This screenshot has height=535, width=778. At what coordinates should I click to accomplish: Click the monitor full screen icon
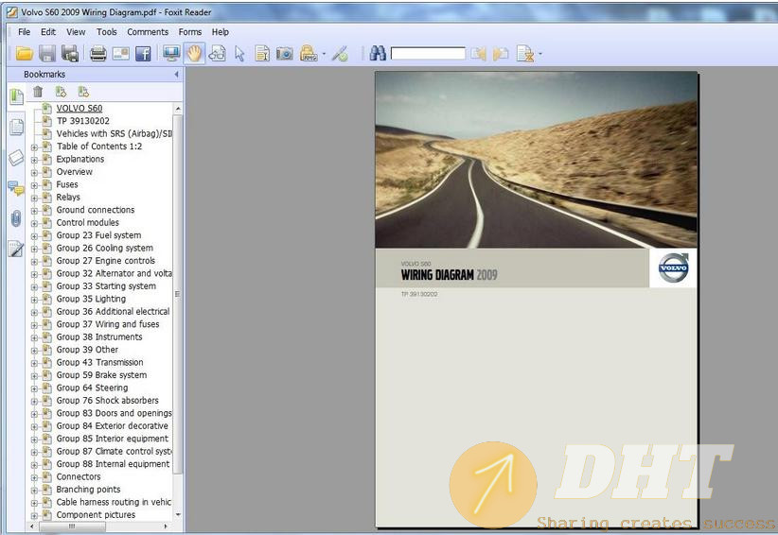(x=171, y=53)
